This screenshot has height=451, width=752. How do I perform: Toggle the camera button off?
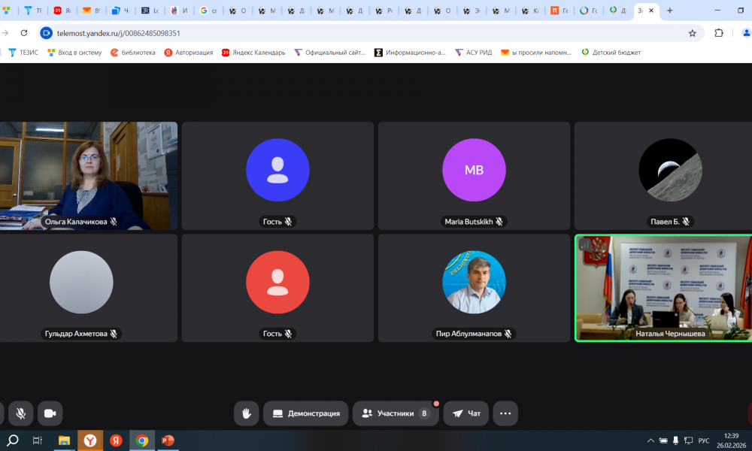[50, 413]
